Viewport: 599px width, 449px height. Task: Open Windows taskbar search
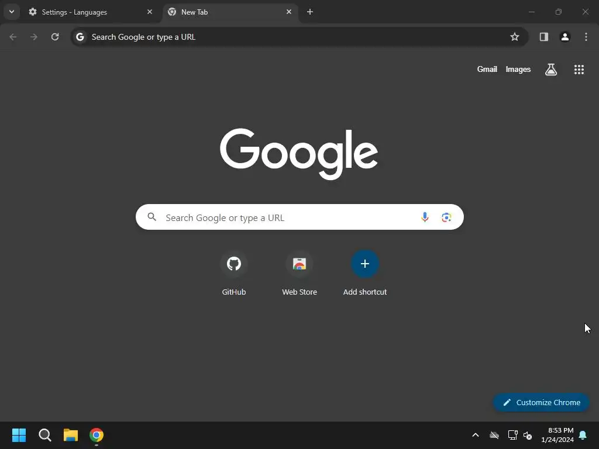coord(44,435)
